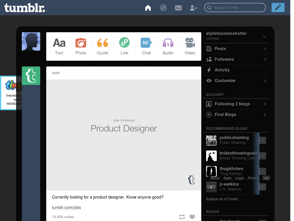Click the Search Tumblr field
The height and width of the screenshot is (221, 294).
(x=235, y=7)
